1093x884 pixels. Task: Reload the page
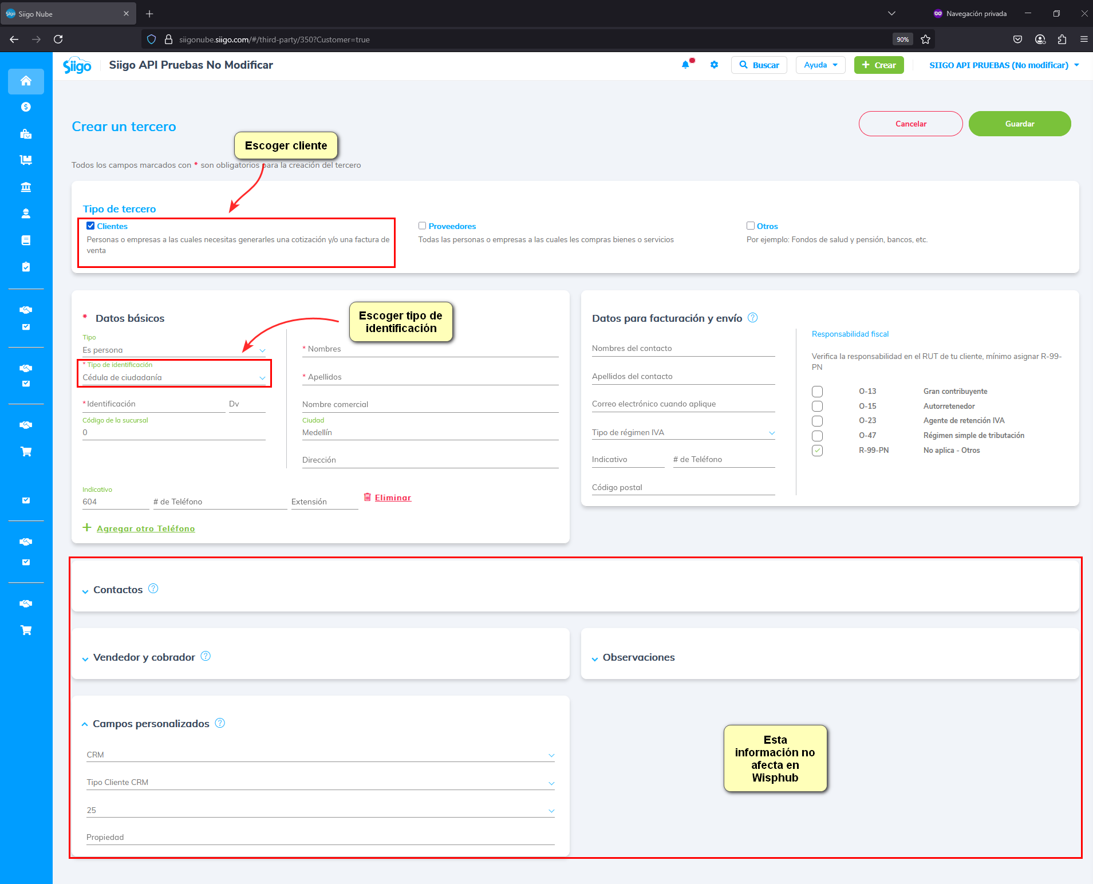coord(58,40)
